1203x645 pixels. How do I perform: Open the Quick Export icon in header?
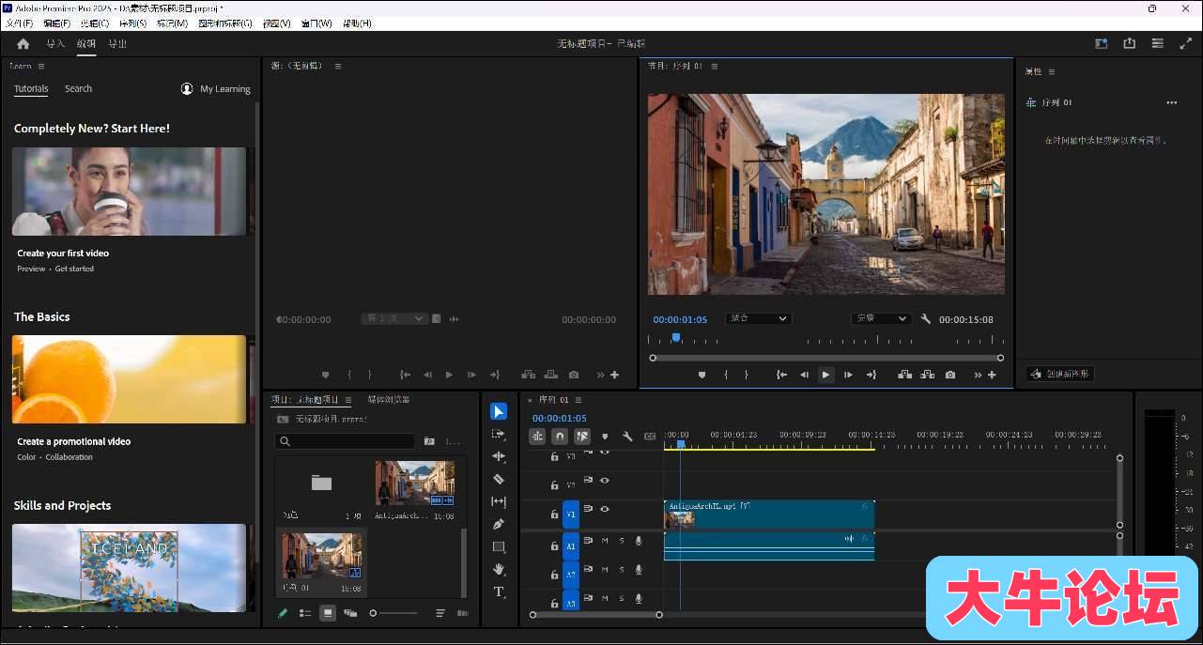click(1129, 43)
